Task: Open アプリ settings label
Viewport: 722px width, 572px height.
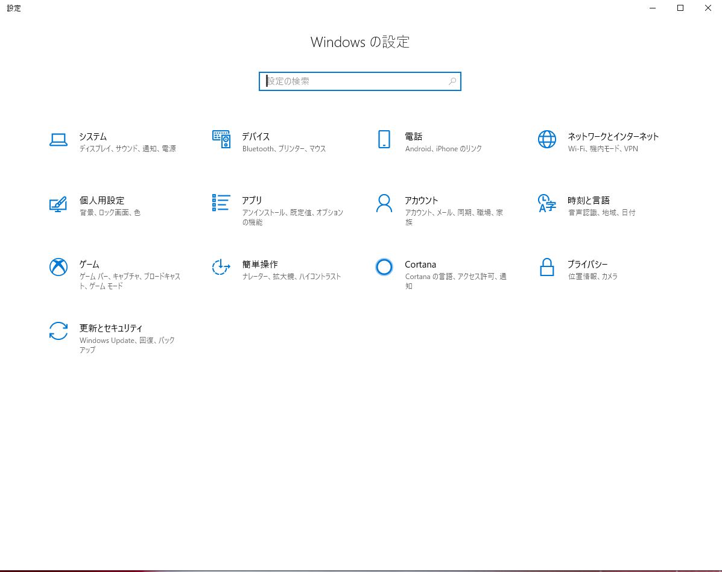Action: (x=252, y=201)
